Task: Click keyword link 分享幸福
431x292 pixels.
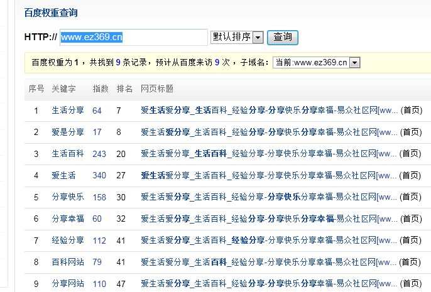Action: [67, 219]
